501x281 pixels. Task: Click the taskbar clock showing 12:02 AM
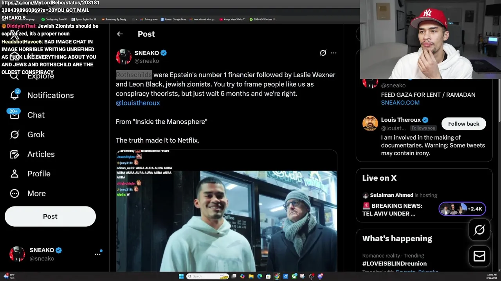click(x=492, y=276)
